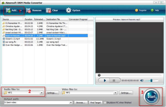
Task: Click music note icon of Nat King Cole
Action: tap(4, 29)
